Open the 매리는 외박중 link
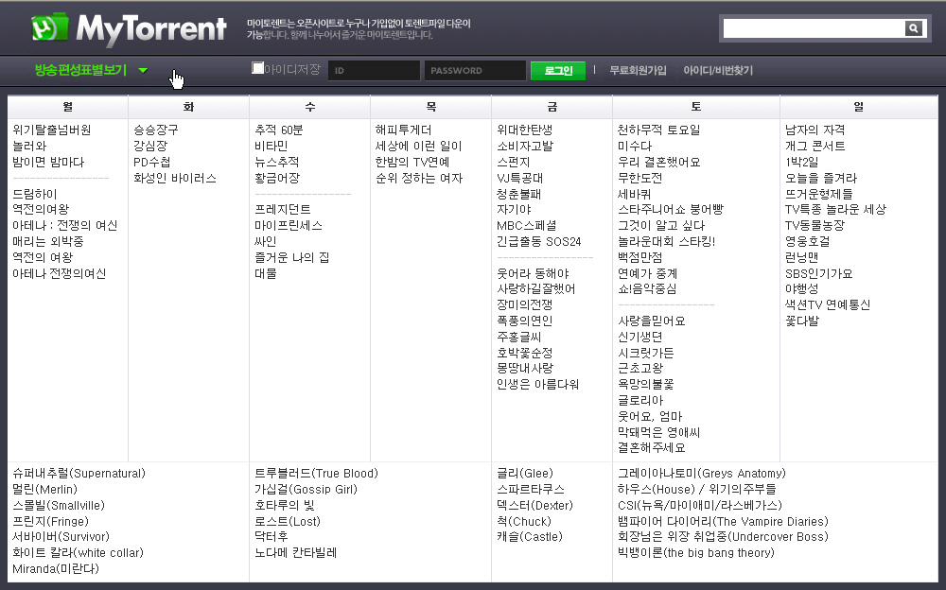 pos(48,241)
